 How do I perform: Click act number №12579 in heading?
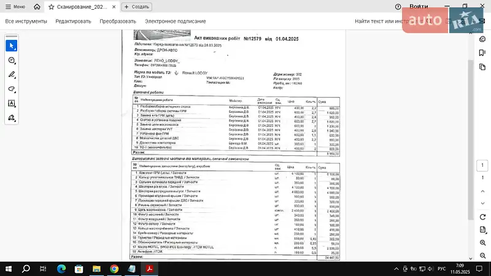point(252,39)
